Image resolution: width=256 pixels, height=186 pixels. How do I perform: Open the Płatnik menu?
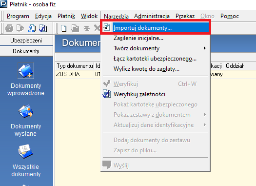pos(66,16)
